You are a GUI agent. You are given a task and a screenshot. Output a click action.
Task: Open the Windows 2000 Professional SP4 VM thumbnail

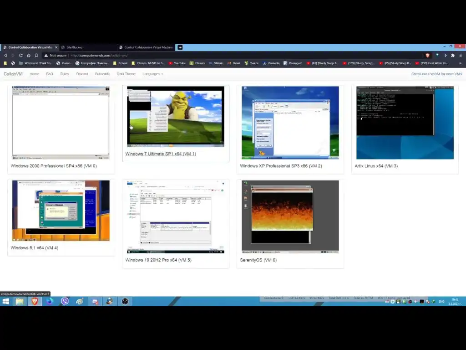tap(61, 123)
